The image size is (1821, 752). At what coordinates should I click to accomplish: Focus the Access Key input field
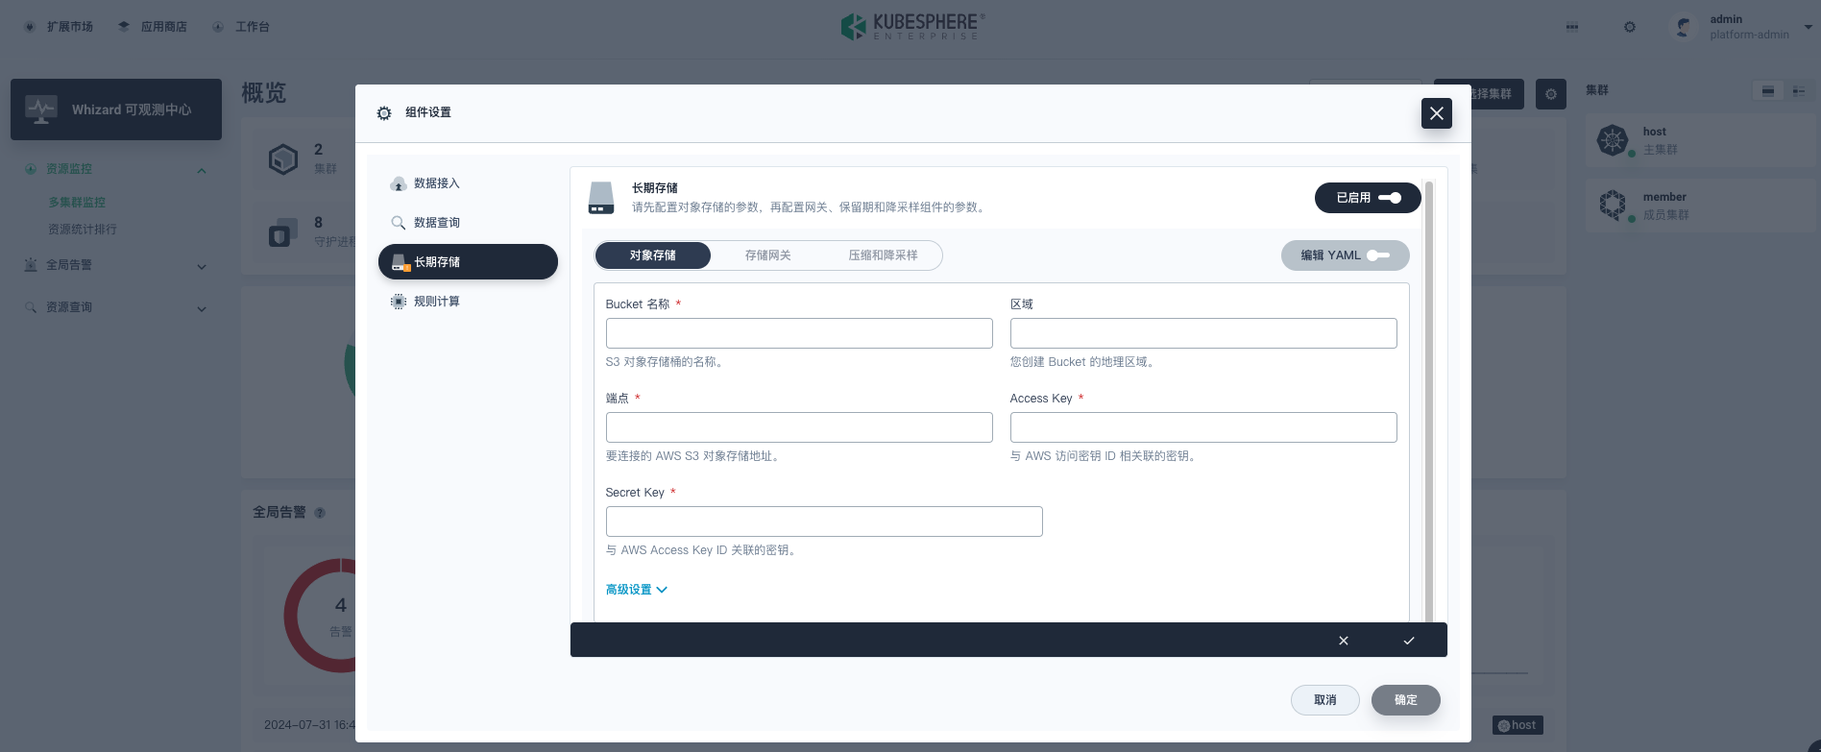1203,427
